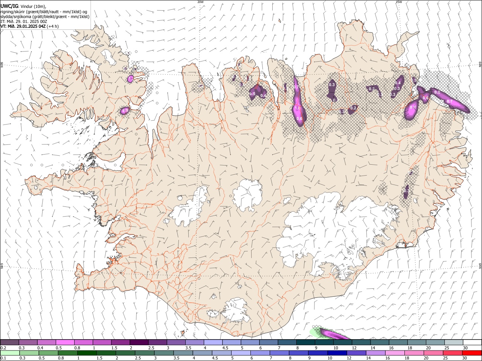Click the 'VT: Mið. 29.01.2025 04Z (+4 h)' line

29,26
